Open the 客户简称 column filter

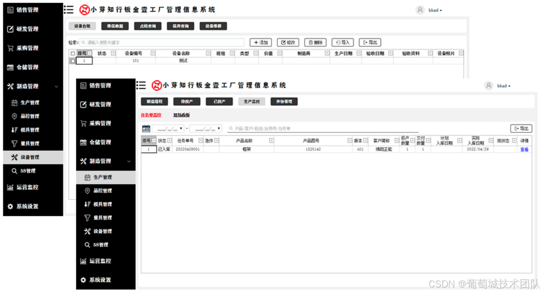(397, 141)
